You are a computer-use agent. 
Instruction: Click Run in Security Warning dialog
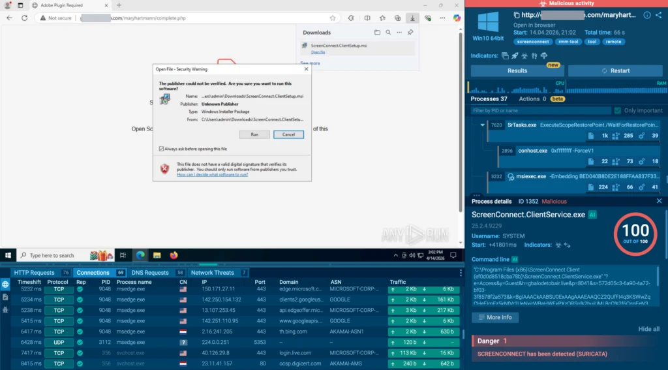click(x=254, y=134)
